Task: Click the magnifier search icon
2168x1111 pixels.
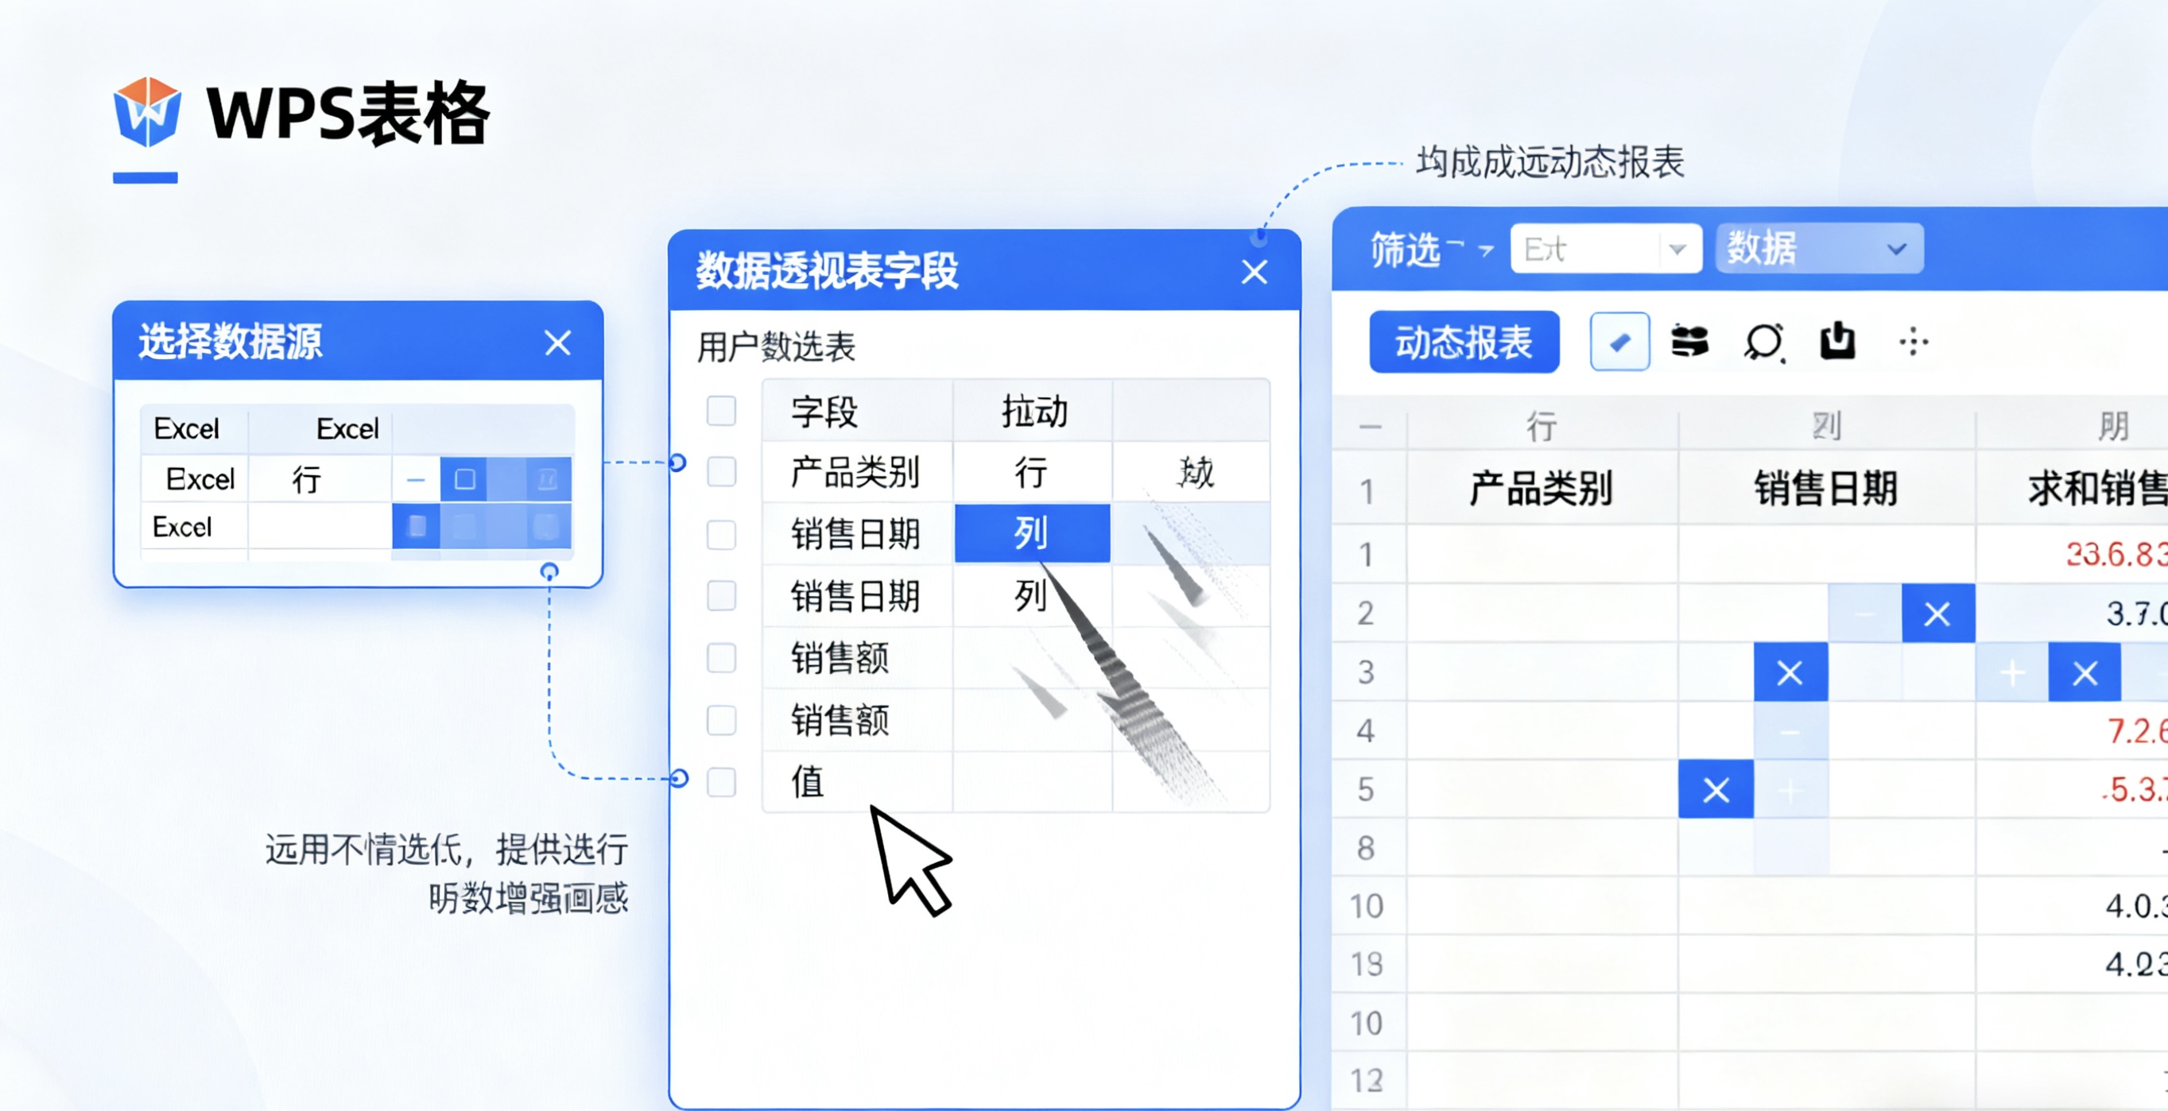Action: point(1765,342)
